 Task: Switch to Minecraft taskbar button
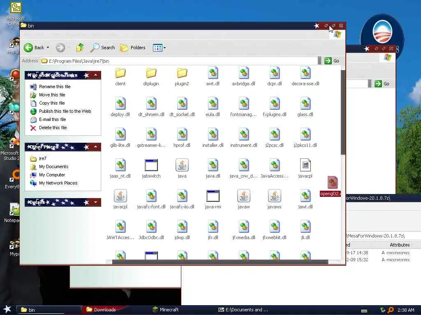pos(165,310)
